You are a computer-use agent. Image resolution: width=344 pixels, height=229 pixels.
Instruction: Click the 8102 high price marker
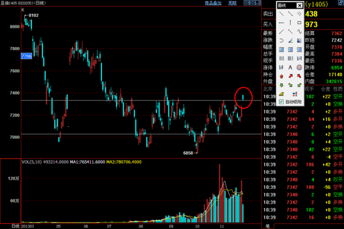click(34, 15)
